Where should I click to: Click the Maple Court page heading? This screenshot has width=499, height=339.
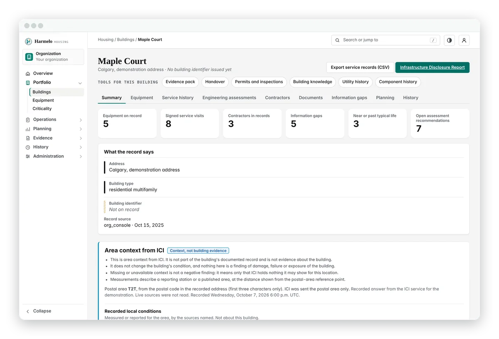point(122,61)
